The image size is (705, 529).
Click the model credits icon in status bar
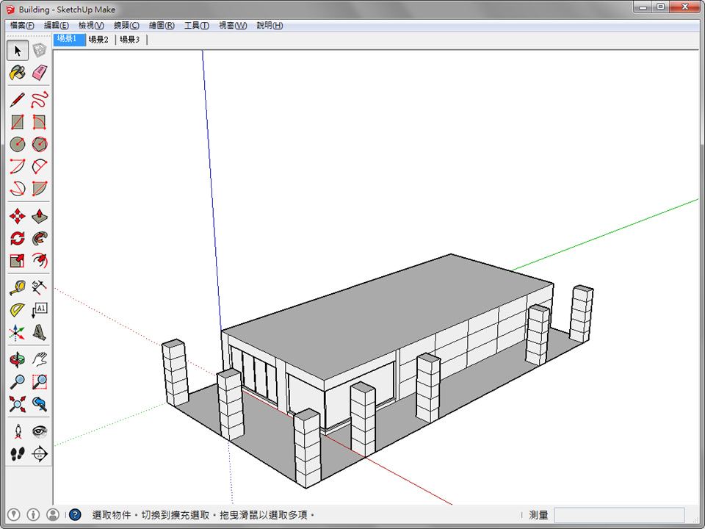[33, 514]
